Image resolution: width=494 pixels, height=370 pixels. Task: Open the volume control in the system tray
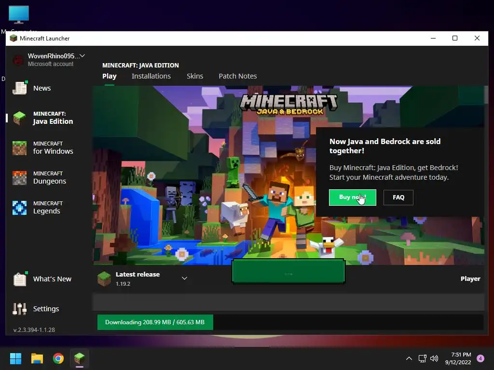(x=434, y=358)
